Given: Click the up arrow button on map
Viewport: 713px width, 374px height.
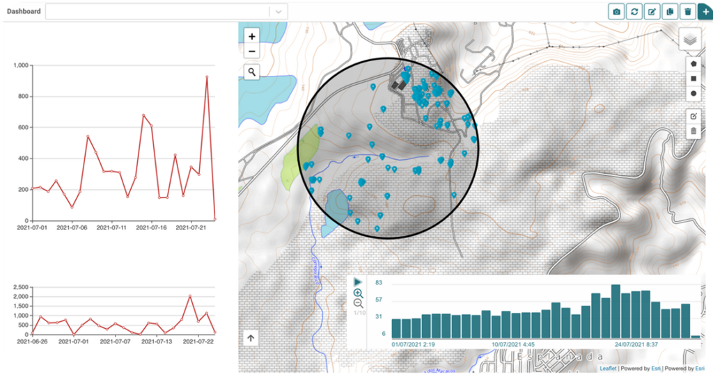Looking at the screenshot, I should (251, 338).
